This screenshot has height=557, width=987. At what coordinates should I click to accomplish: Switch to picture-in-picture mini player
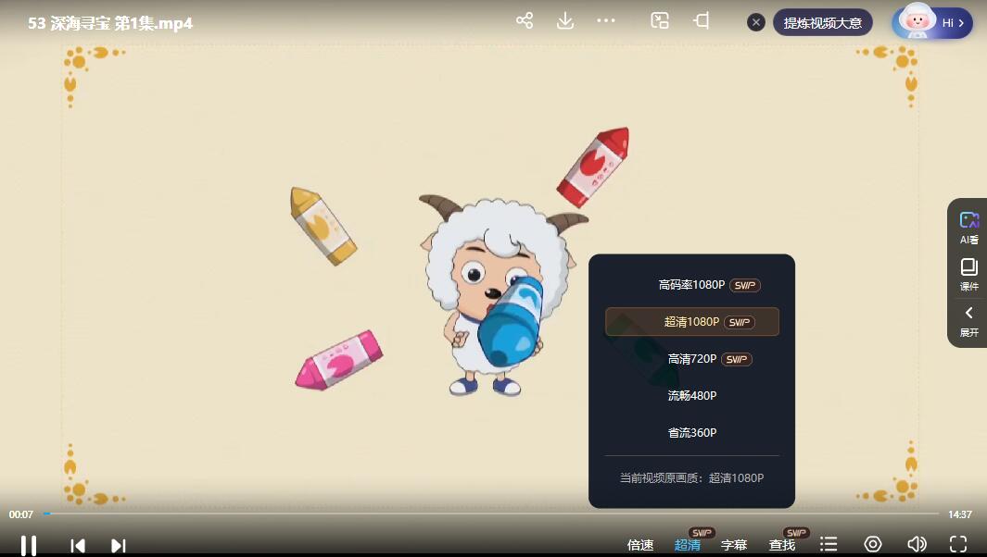(660, 20)
